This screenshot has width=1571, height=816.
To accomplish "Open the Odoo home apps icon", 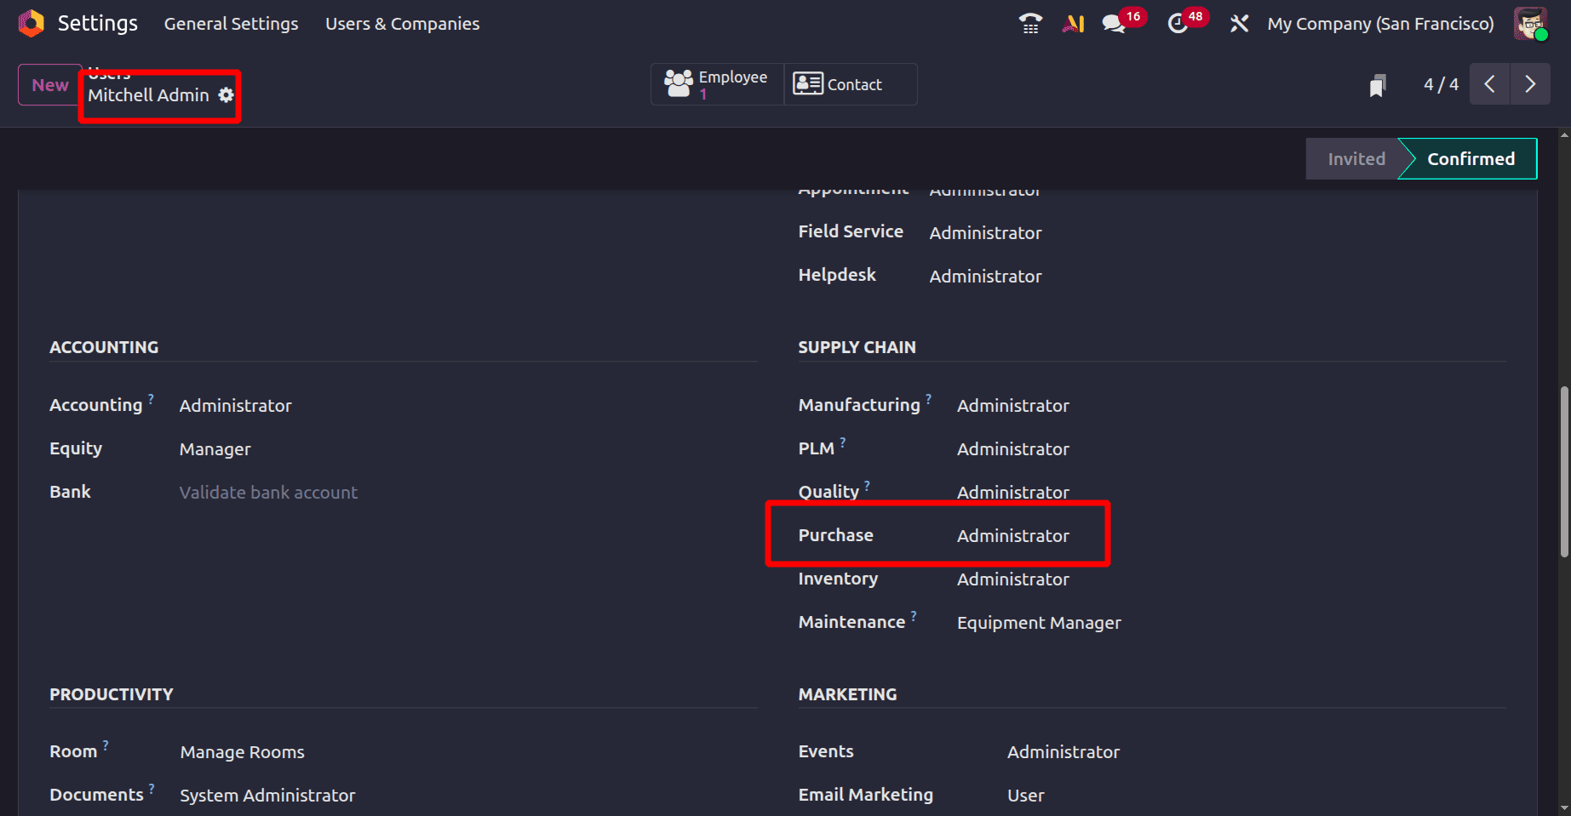I will pyautogui.click(x=31, y=23).
